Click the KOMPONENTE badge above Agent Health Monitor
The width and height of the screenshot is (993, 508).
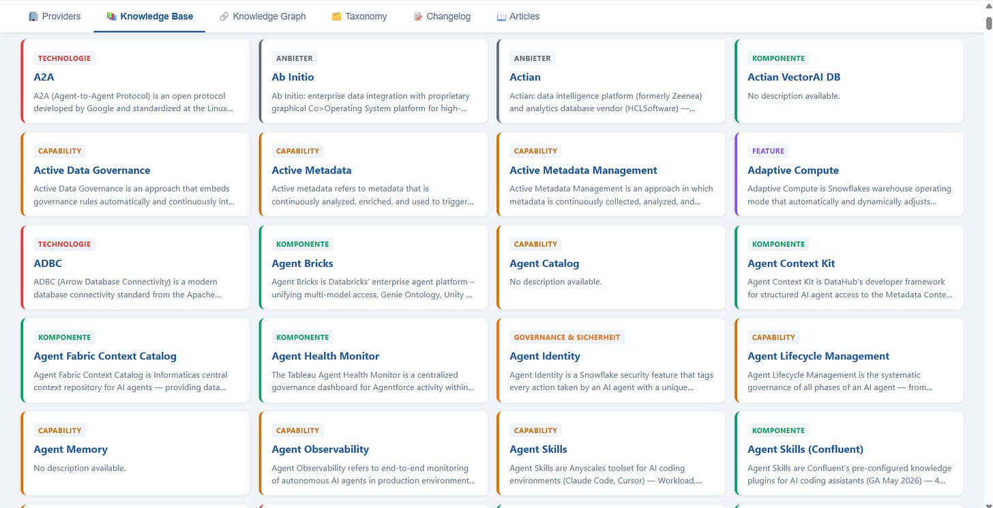coord(302,338)
